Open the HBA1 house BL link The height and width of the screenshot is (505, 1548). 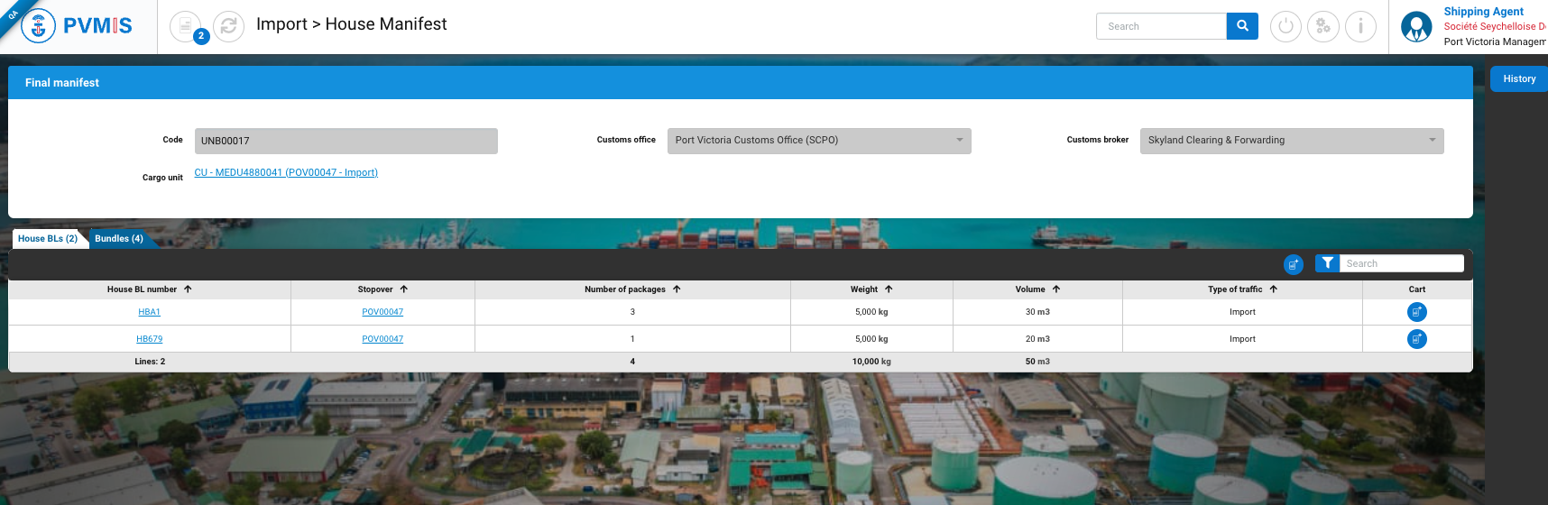[x=149, y=312]
